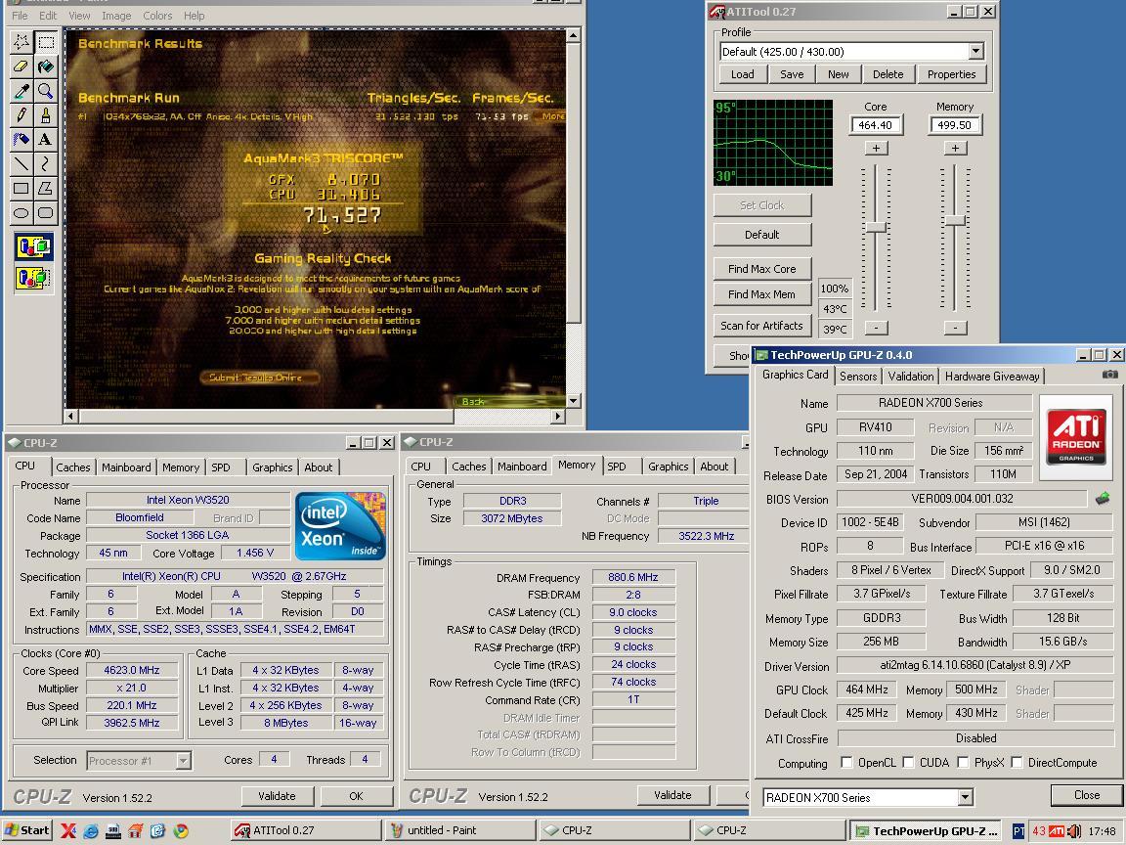The image size is (1126, 845).
Task: Enable the DirectCompute checkbox in GPU-Z
Action: (1017, 763)
